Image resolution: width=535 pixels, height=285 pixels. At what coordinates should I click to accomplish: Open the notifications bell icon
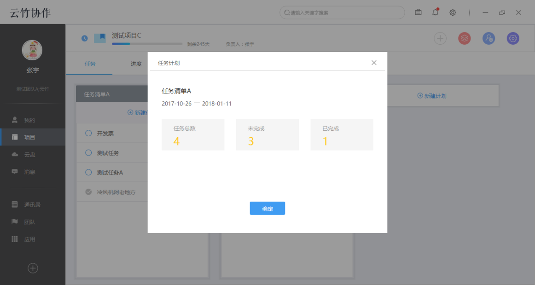[x=435, y=12]
